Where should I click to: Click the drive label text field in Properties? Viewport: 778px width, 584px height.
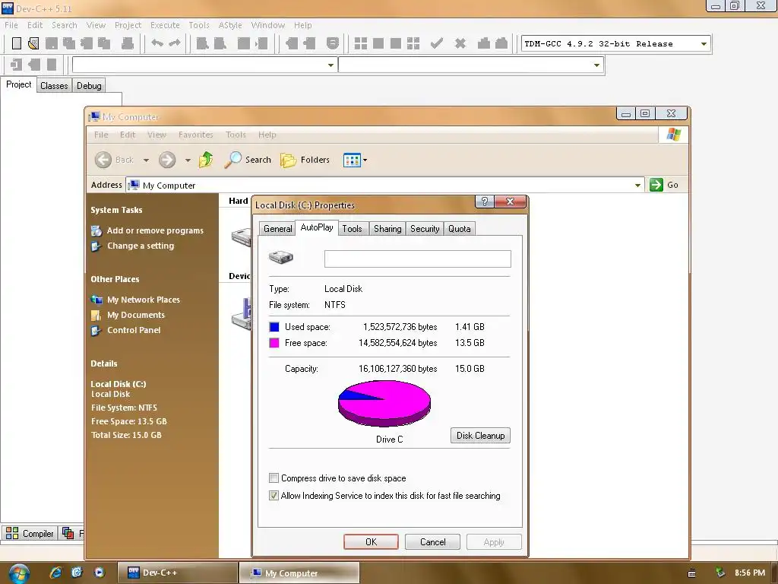click(x=417, y=259)
